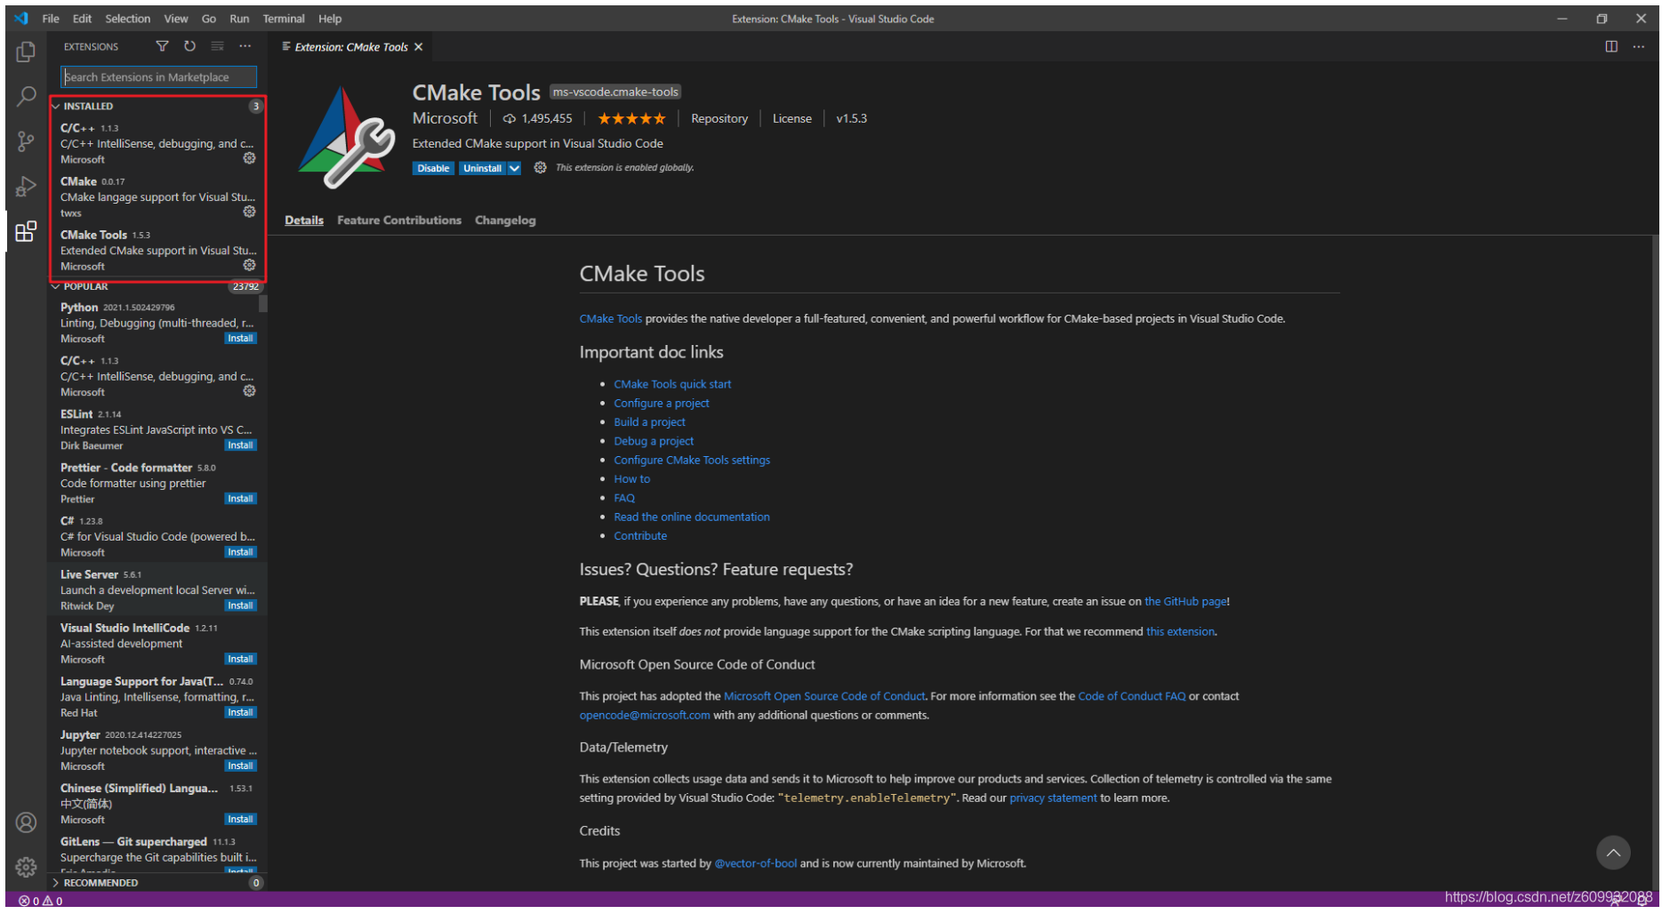Open the Help menu
Screen dimensions: 1662x914
tap(330, 19)
